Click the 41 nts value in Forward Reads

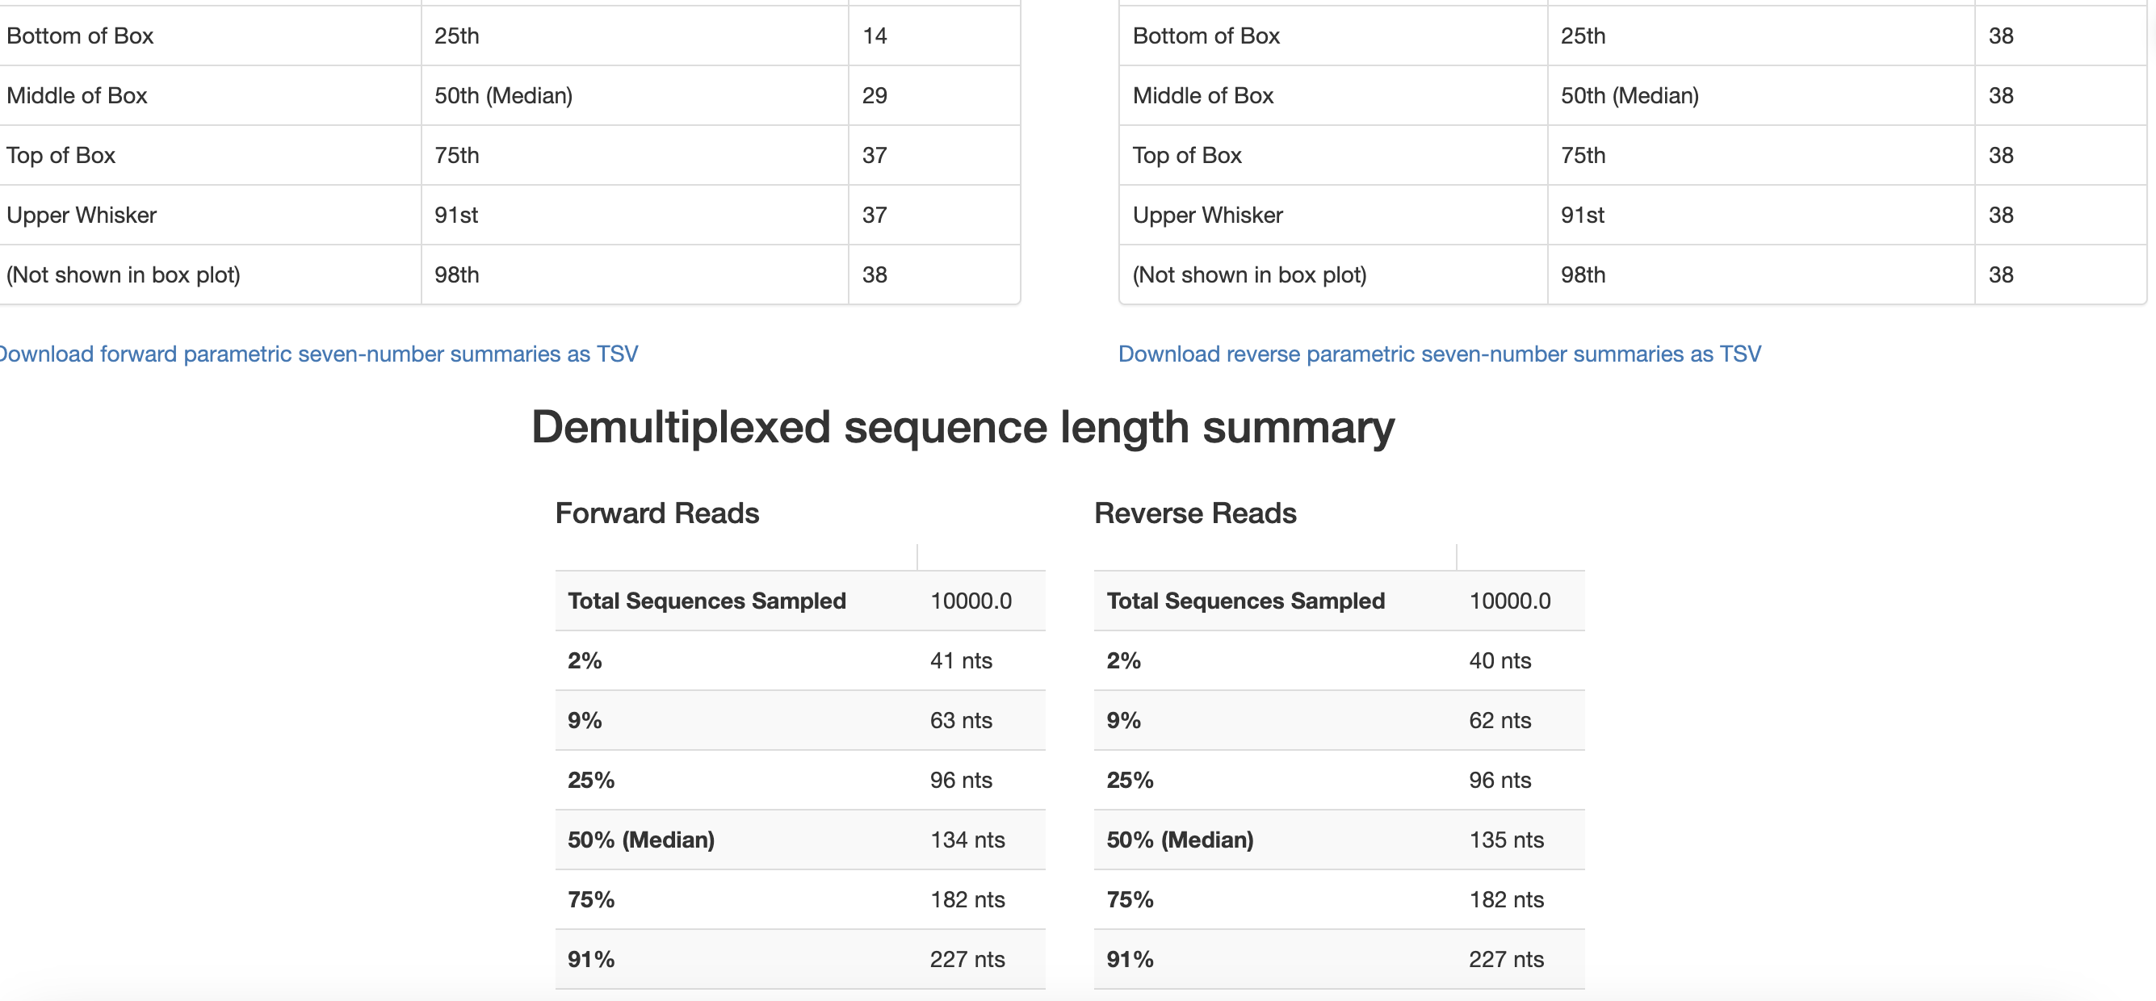coord(961,660)
